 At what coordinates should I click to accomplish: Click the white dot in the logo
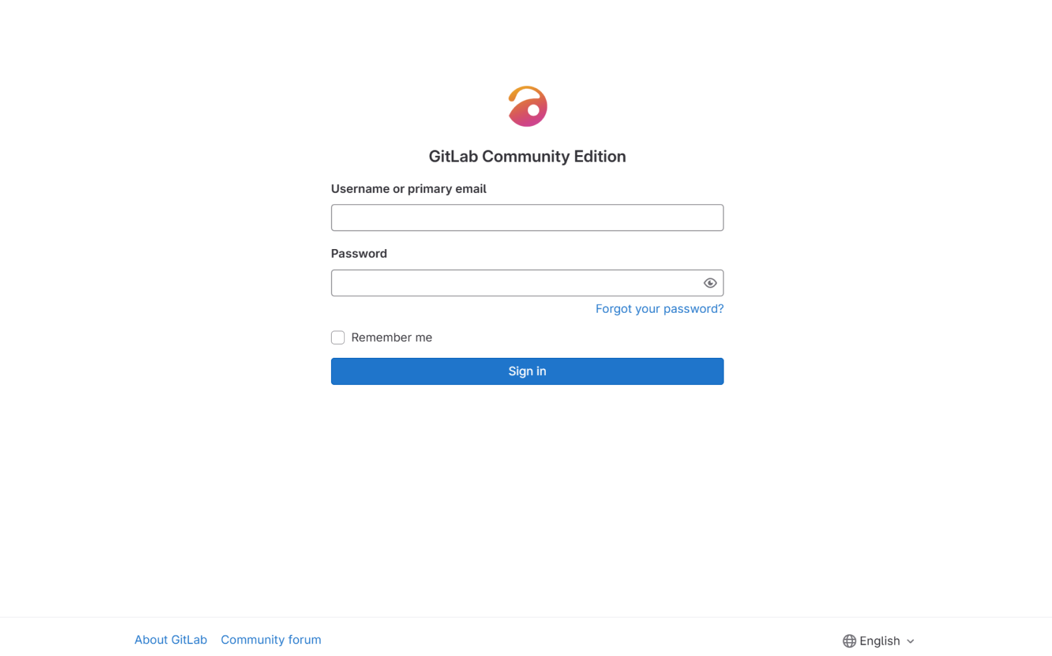coord(533,111)
